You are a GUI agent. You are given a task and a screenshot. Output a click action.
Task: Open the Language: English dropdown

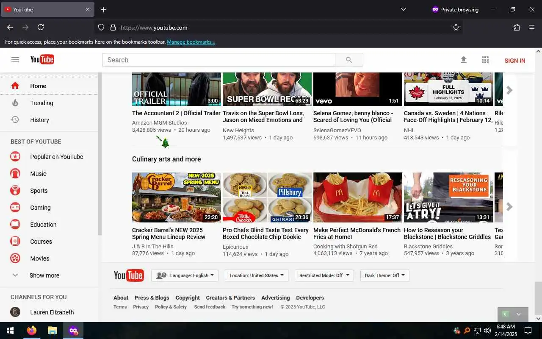tap(185, 275)
